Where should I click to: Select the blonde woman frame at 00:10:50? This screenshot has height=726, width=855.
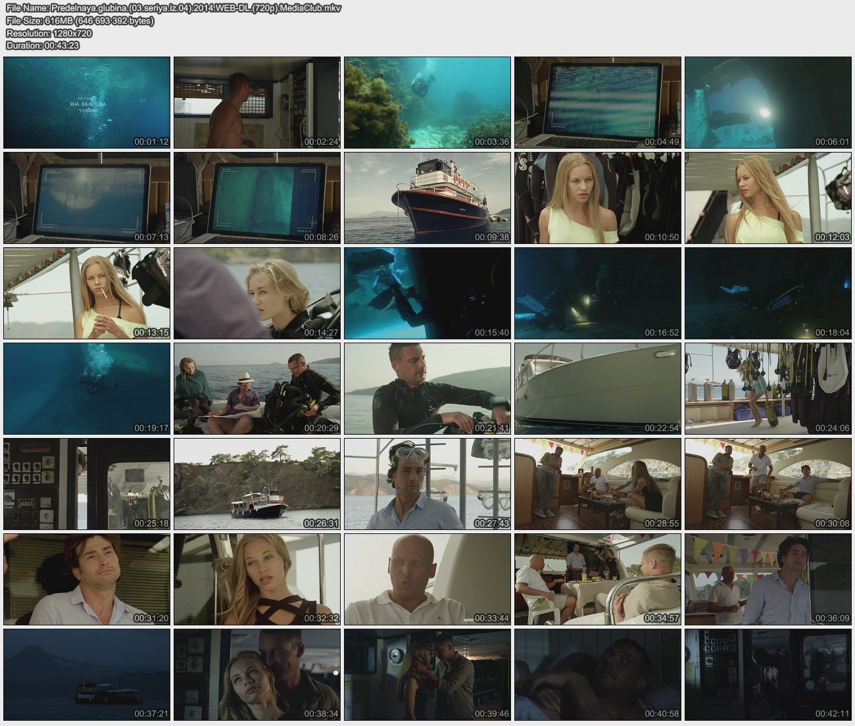(x=598, y=198)
